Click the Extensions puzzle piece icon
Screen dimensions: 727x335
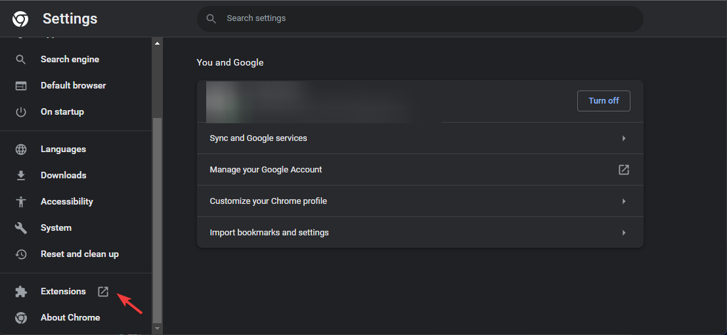pyautogui.click(x=21, y=292)
